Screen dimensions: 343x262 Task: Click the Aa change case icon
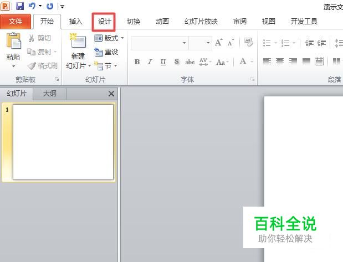click(222, 62)
